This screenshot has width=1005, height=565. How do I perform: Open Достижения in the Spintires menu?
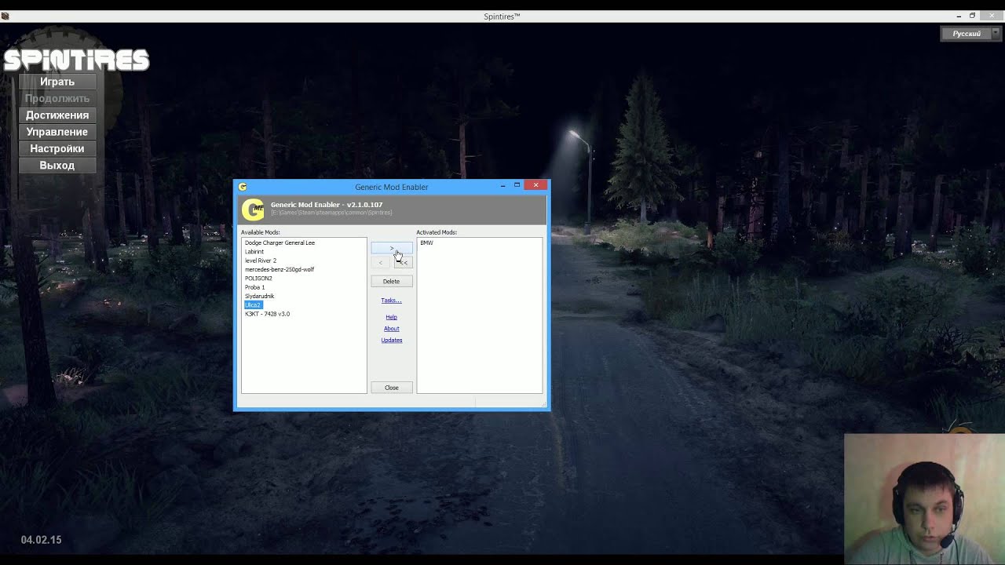coord(57,115)
